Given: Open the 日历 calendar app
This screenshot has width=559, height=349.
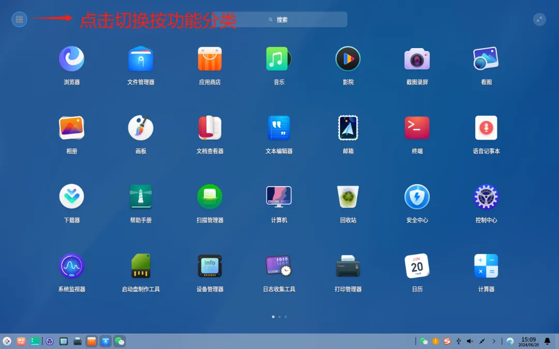Looking at the screenshot, I should click(417, 266).
